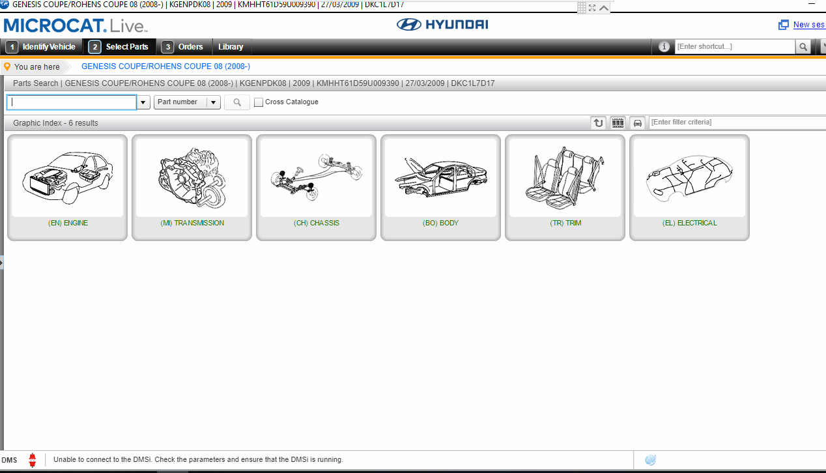
Task: Focus the Enter shortcut input field
Action: click(x=735, y=47)
